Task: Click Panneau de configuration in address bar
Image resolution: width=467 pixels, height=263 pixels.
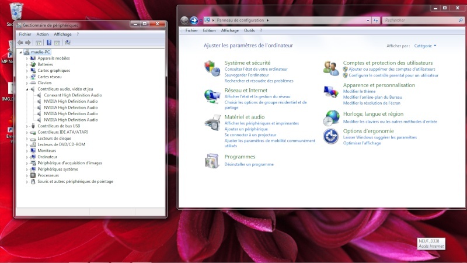Action: click(241, 20)
